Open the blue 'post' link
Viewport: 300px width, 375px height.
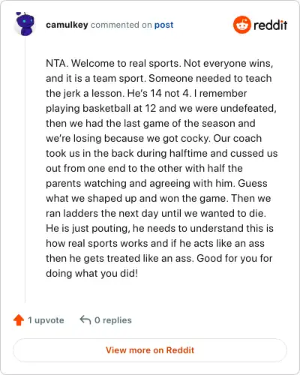tap(163, 25)
